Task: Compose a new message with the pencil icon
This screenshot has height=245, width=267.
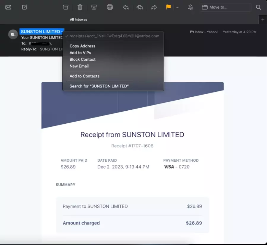Action: [25, 7]
